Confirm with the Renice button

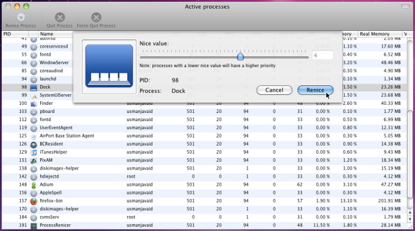(x=315, y=90)
